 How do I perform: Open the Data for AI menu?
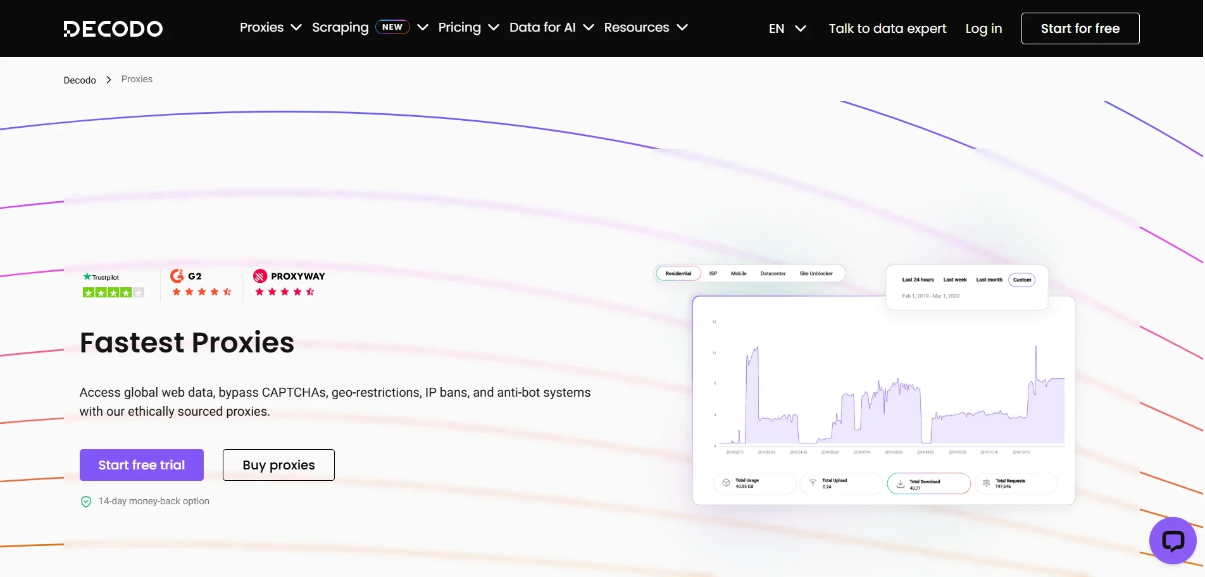coord(551,28)
